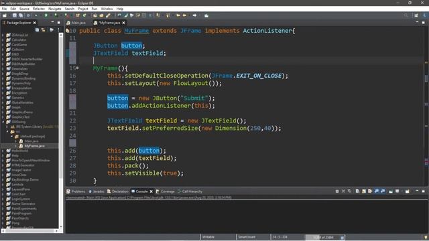Switch to the Javadoc tab
This screenshot has width=429, height=241.
[x=97, y=191]
